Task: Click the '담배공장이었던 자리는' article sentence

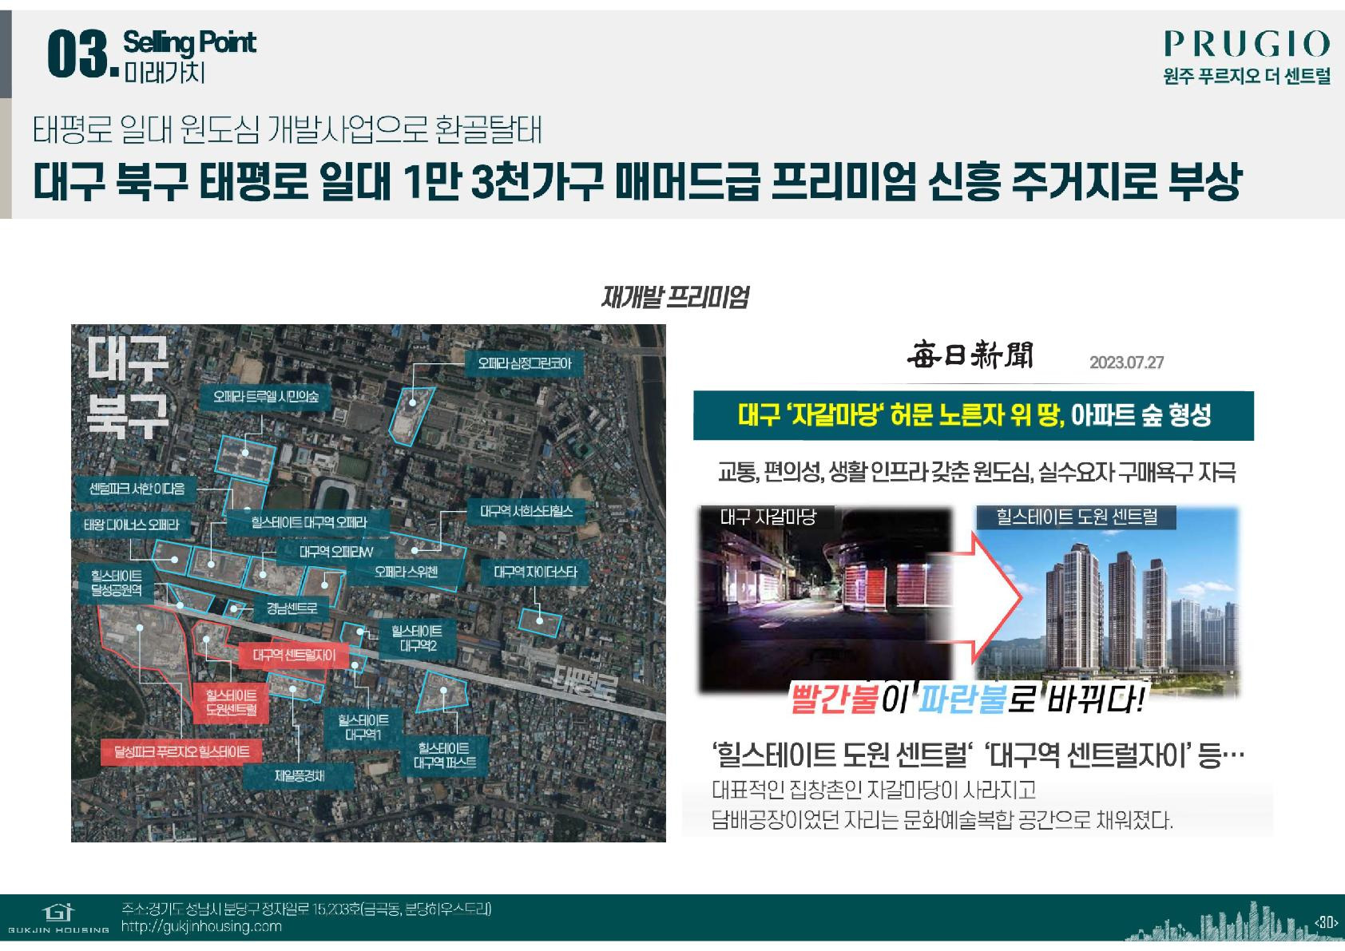Action: click(x=942, y=820)
